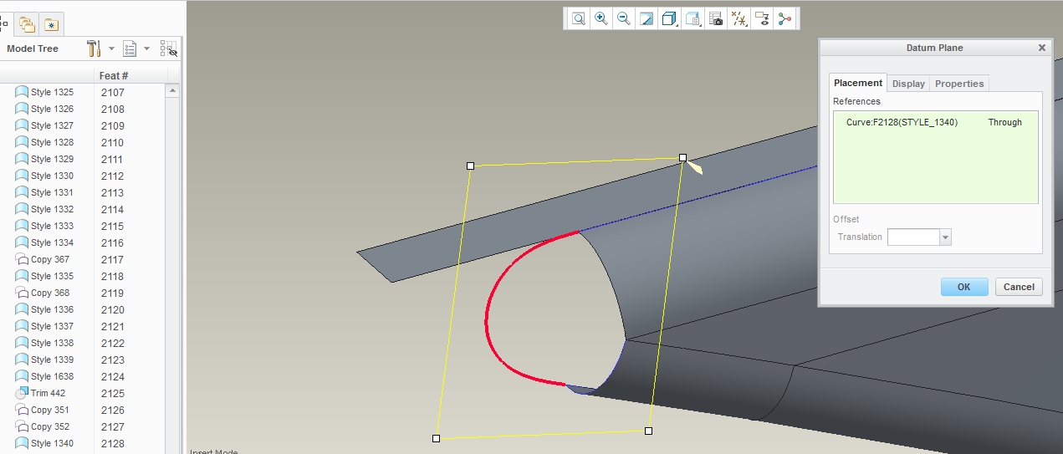Select the Model Tree tab icon
Viewport: 1063px width, 454px height.
[4, 24]
